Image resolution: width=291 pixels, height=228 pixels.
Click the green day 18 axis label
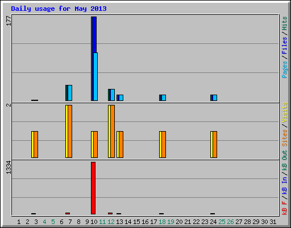(162, 222)
